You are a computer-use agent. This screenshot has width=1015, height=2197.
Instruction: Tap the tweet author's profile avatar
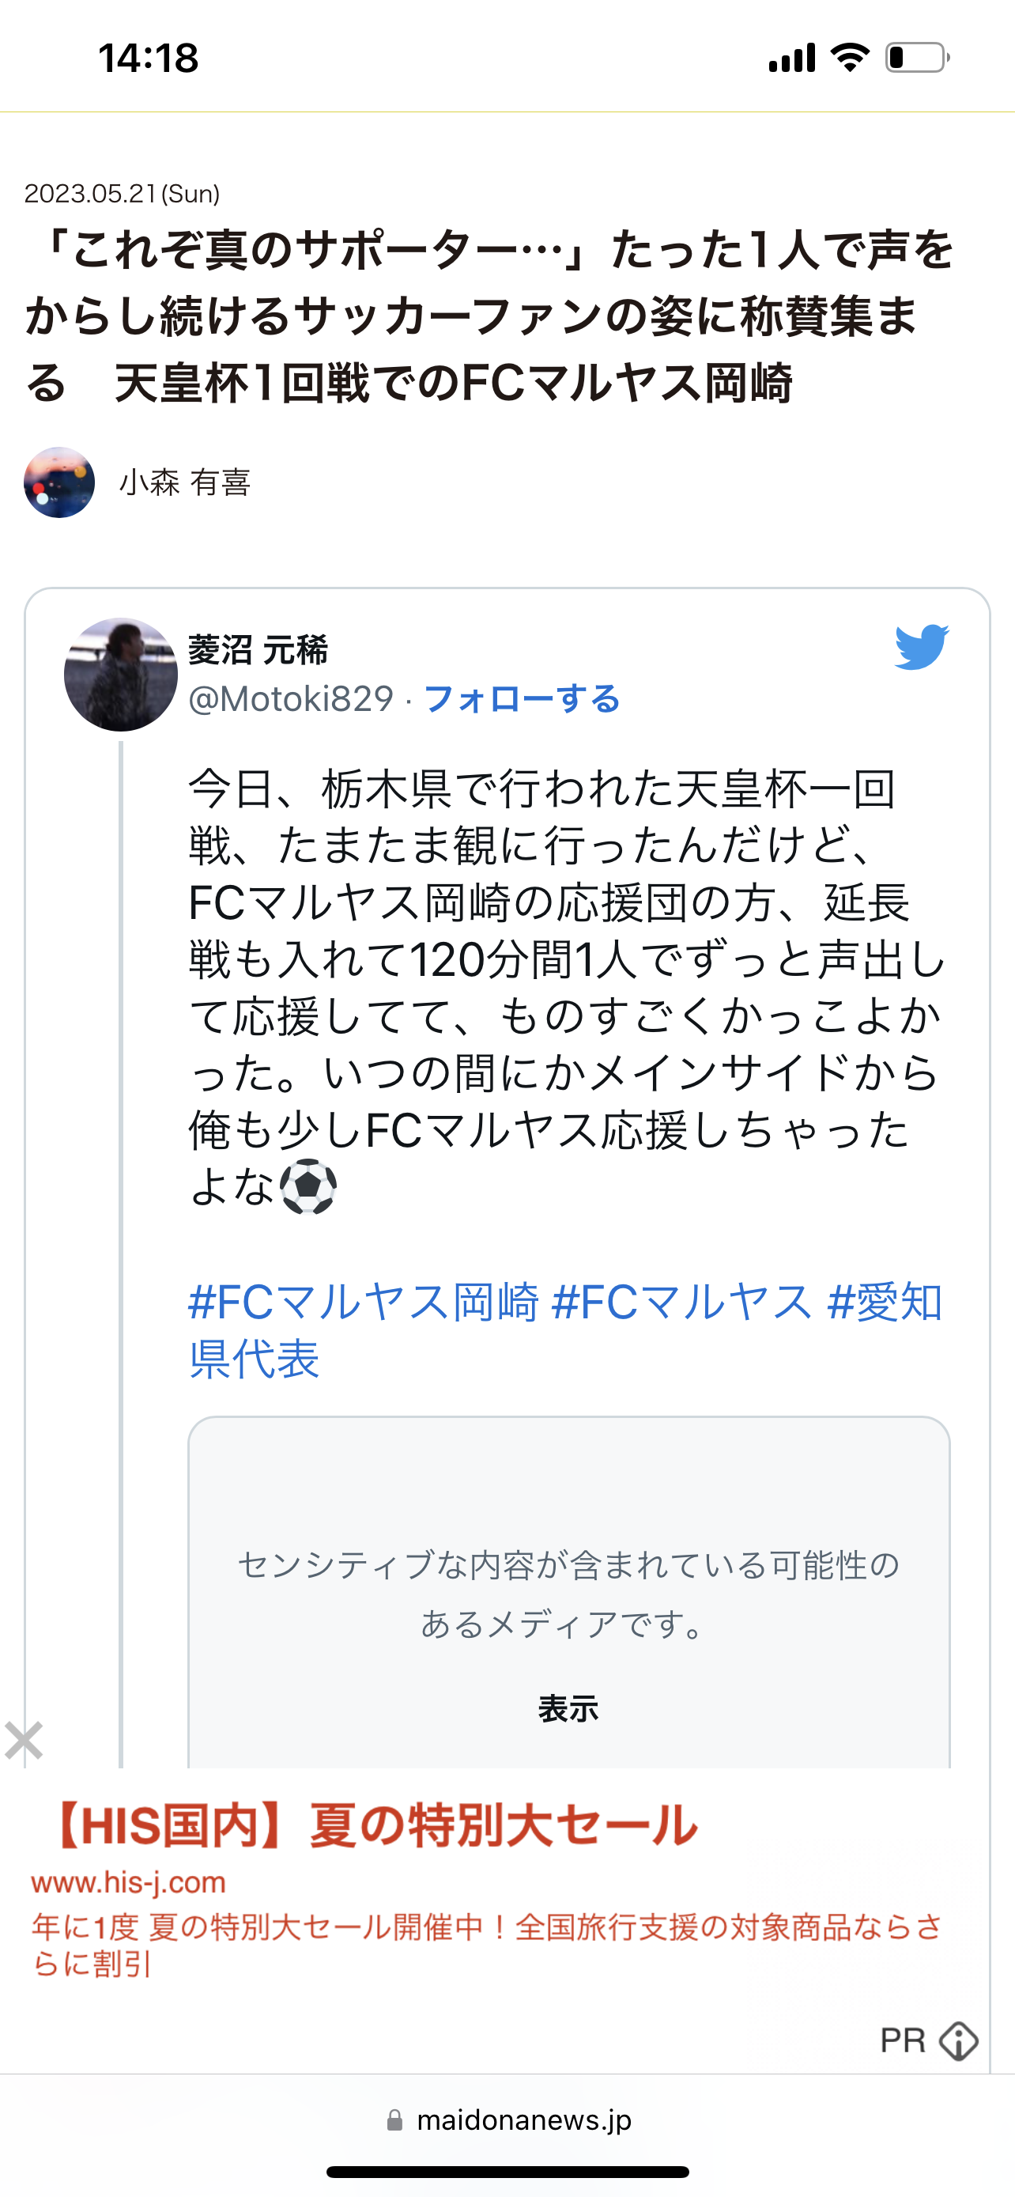[120, 675]
